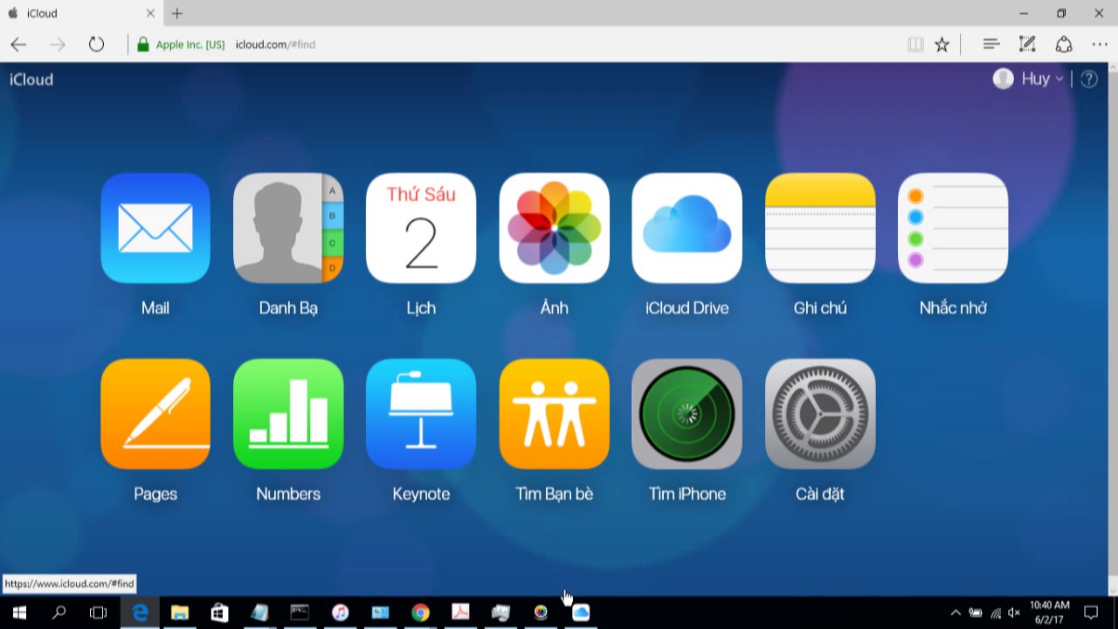Open the iCloud app on taskbar
Viewport: 1118px width, 629px height.
pos(581,612)
